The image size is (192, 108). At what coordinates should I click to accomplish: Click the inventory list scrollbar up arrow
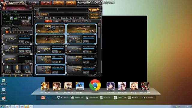99,25
